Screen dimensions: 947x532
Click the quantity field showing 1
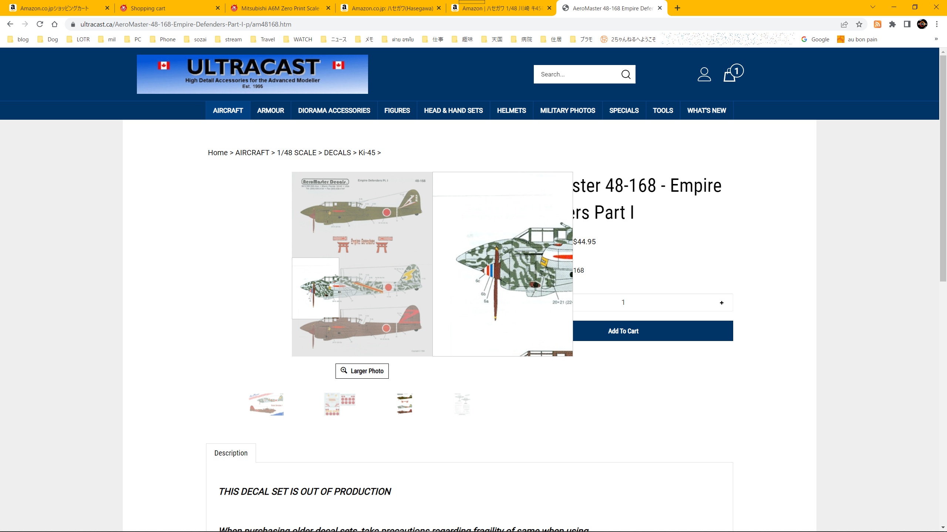click(x=623, y=303)
